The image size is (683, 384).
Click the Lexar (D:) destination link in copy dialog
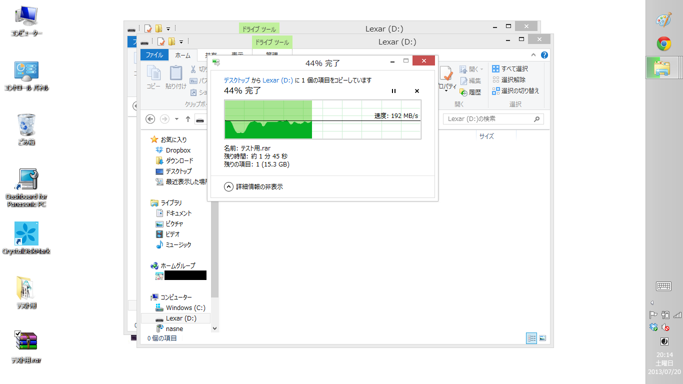point(277,80)
